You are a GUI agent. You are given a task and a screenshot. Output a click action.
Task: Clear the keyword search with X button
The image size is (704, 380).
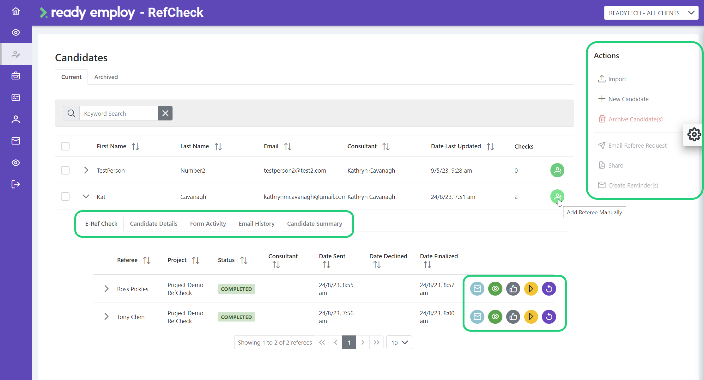click(x=165, y=113)
